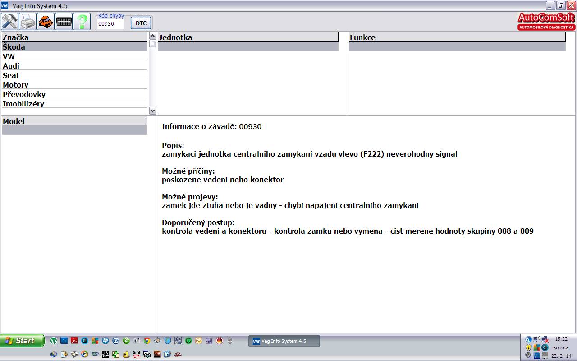Click the Vag Info System window title icon
Viewport: 577px width, 361px height.
[5, 5]
